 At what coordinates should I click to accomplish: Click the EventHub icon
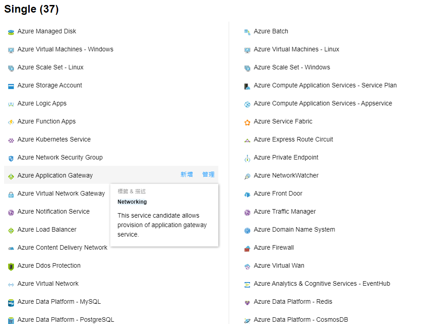click(x=247, y=285)
